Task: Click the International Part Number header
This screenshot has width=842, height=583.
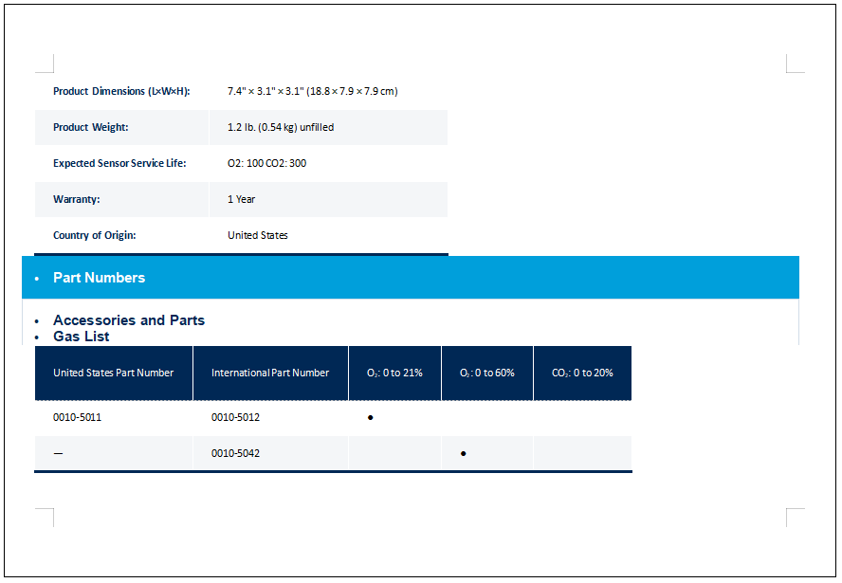Action: point(270,373)
